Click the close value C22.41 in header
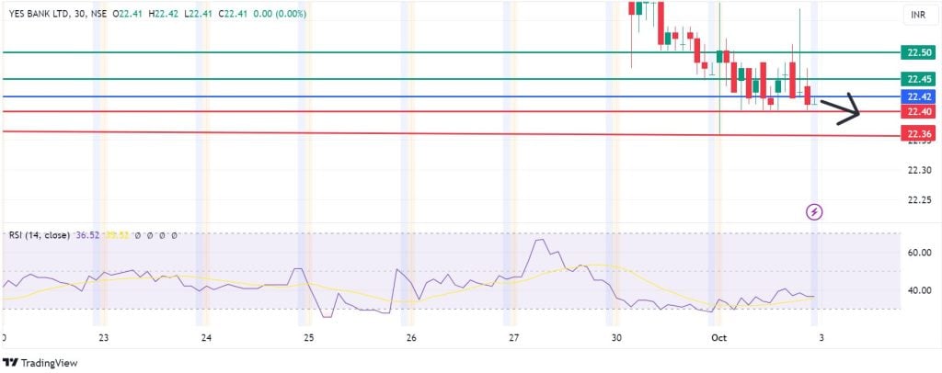The image size is (942, 373). (x=234, y=13)
